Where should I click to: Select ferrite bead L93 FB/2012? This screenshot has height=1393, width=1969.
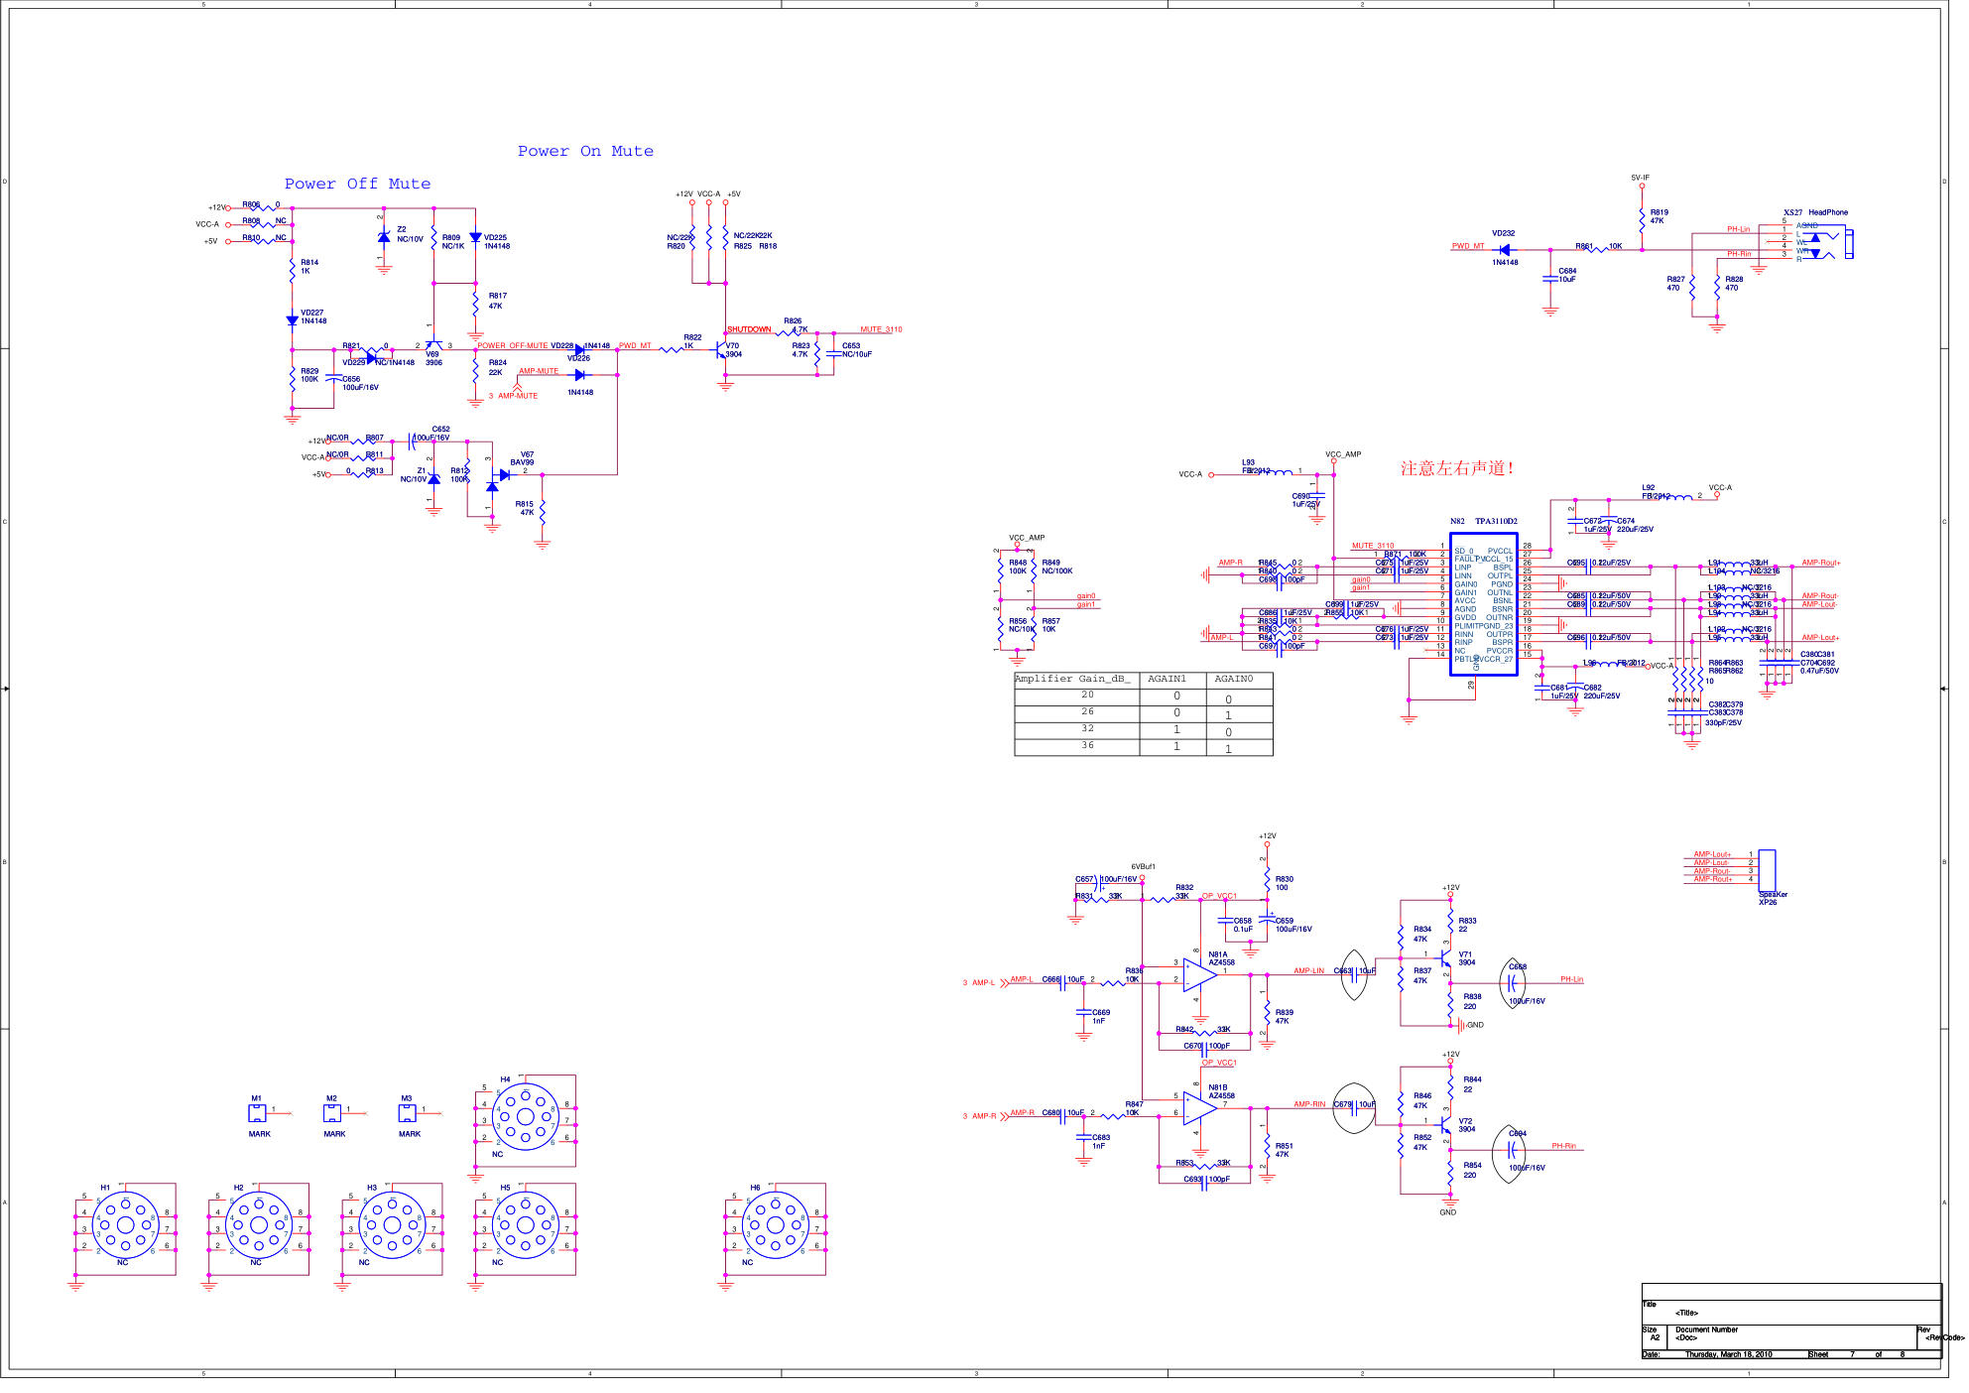click(1279, 472)
